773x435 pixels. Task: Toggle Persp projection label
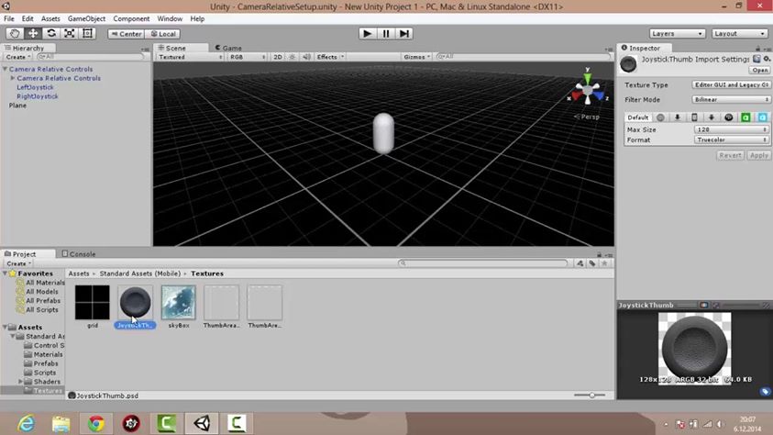coord(587,117)
